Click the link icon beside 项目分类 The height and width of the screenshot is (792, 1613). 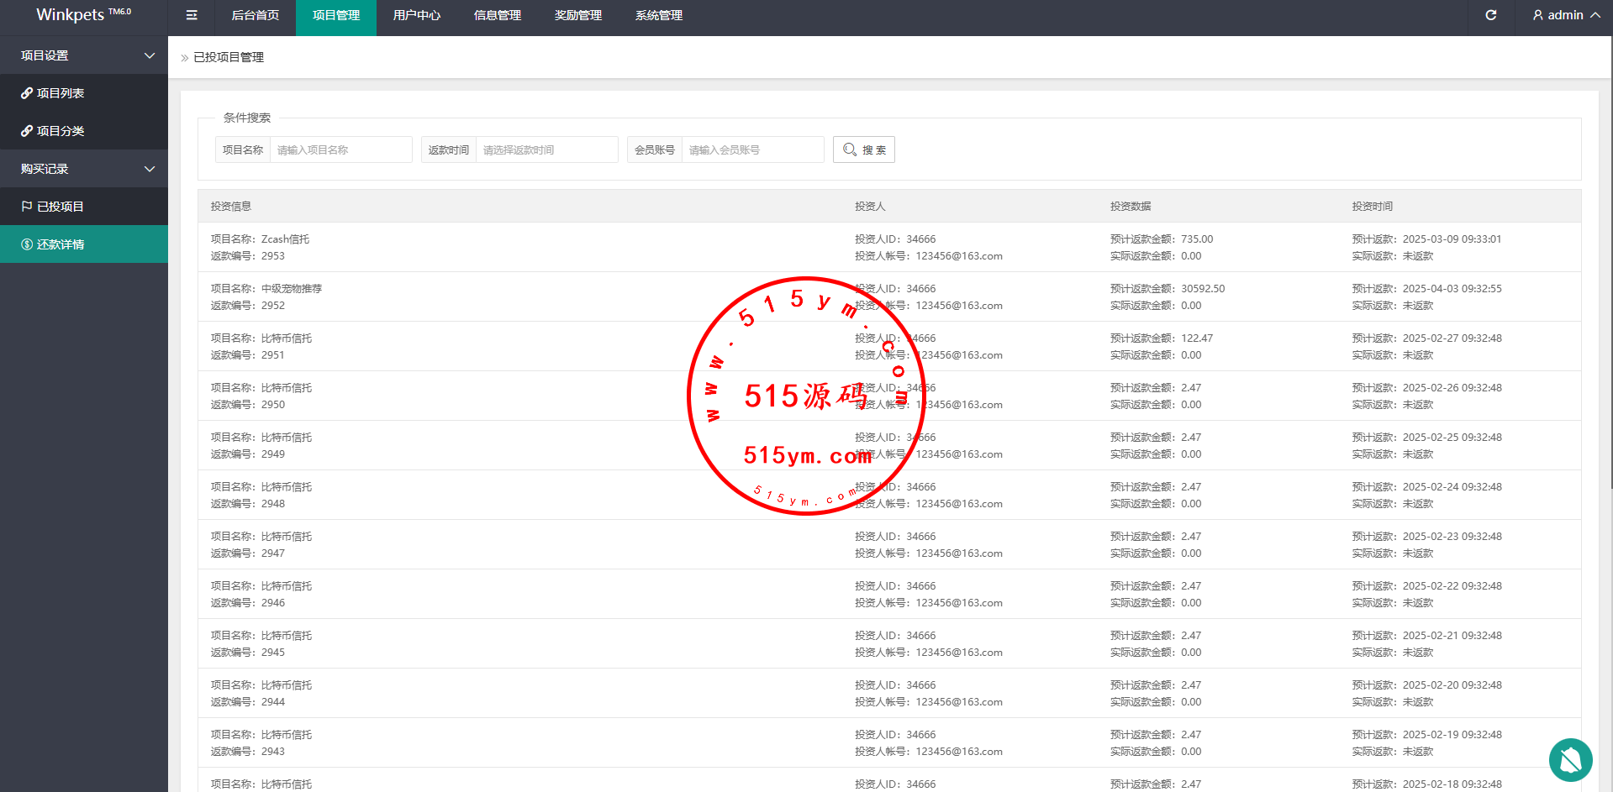pos(27,131)
